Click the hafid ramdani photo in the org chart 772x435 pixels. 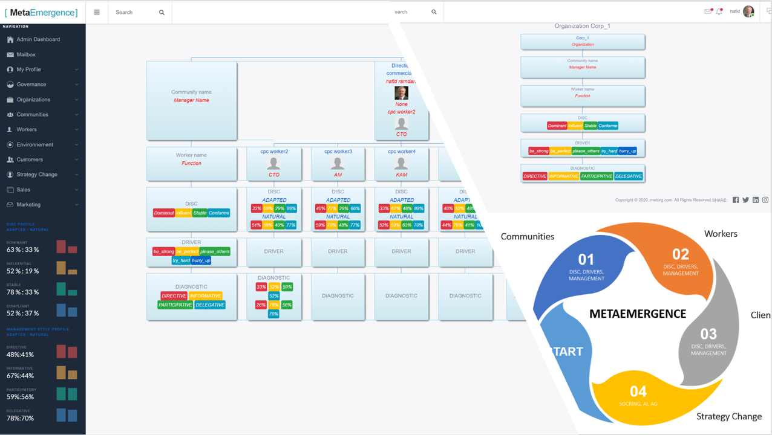401,92
